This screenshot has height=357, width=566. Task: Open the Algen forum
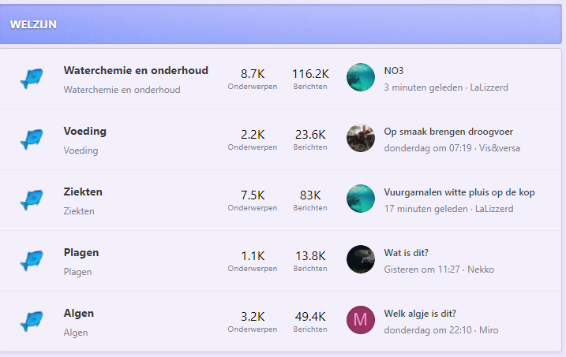point(79,314)
